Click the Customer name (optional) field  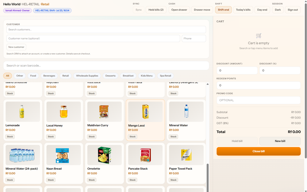[x=93, y=38]
